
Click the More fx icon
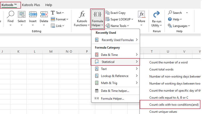(142, 14)
